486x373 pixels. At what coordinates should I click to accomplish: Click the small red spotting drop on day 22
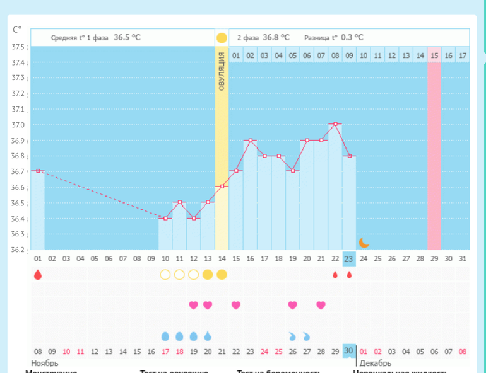click(x=335, y=275)
